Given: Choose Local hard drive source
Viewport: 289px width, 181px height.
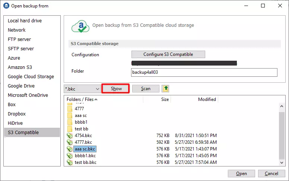Looking at the screenshot, I should click(25, 21).
